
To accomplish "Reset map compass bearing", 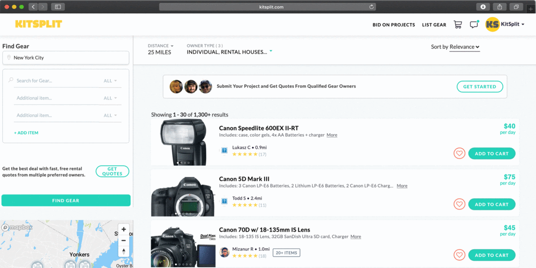I will coord(124,251).
